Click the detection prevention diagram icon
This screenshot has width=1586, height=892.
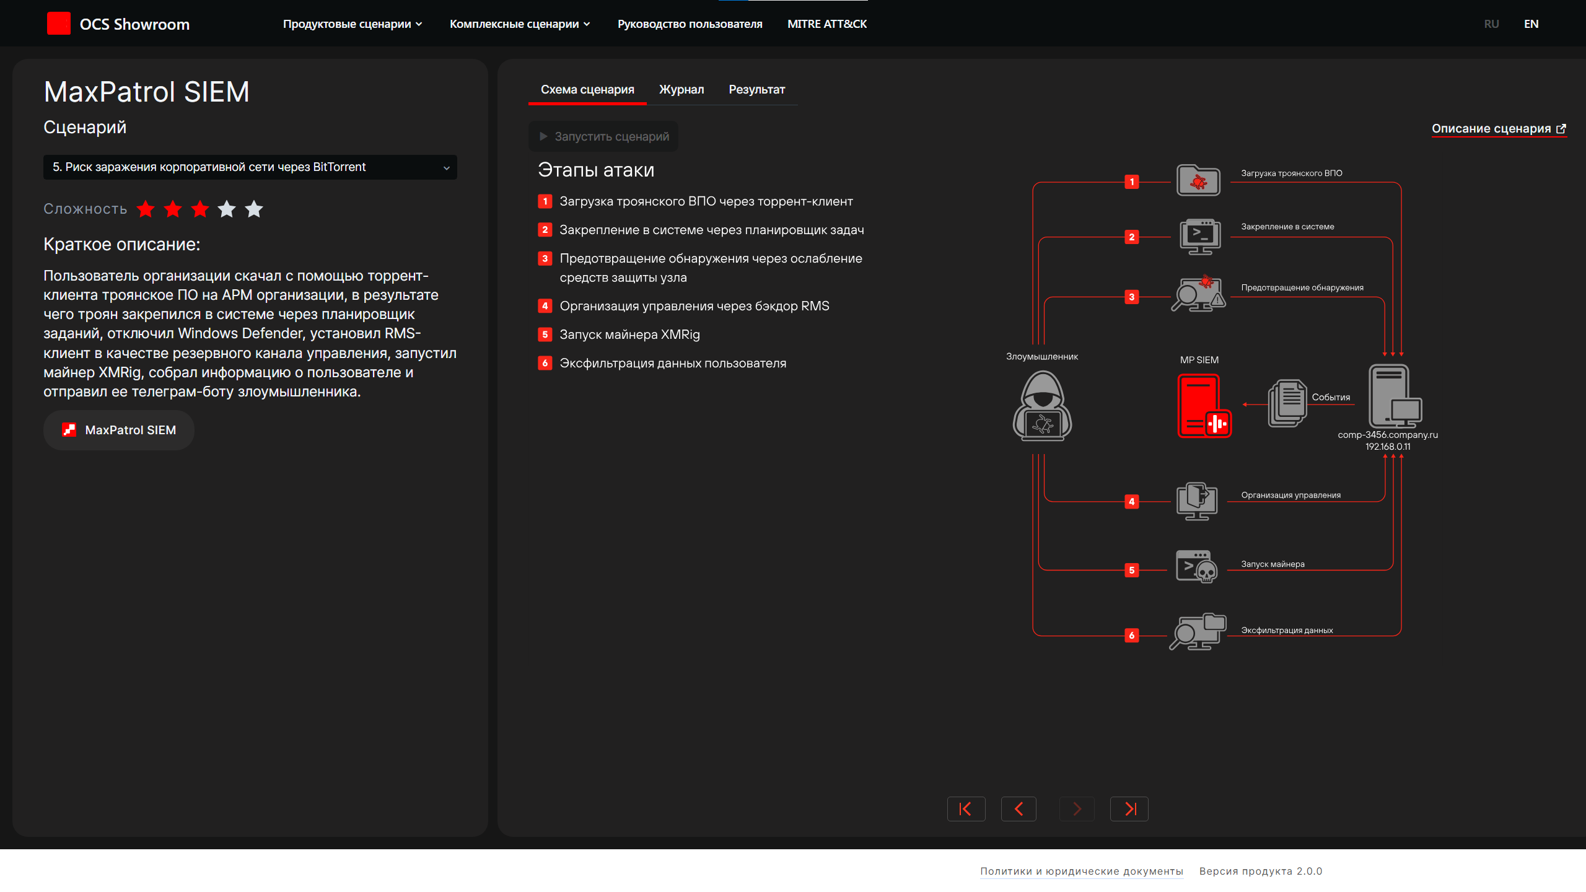tap(1198, 294)
